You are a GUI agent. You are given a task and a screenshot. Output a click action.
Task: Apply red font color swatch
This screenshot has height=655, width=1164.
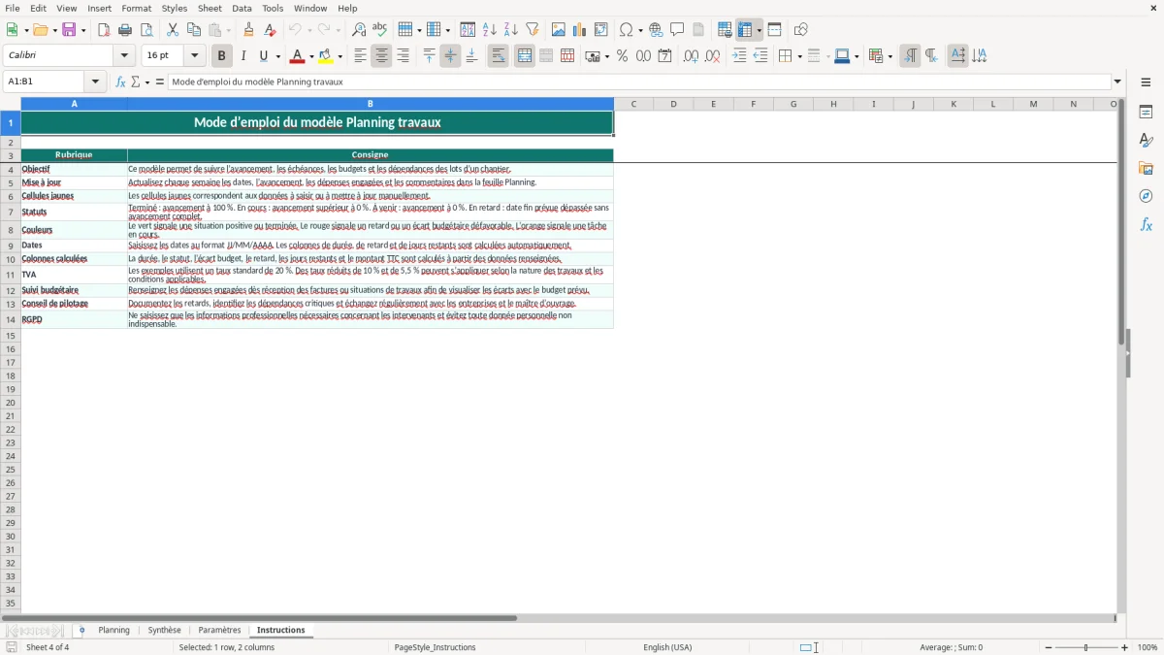click(298, 56)
